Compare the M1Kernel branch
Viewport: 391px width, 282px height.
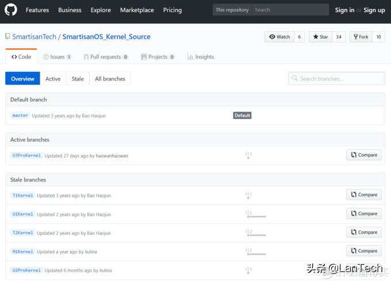click(x=364, y=251)
